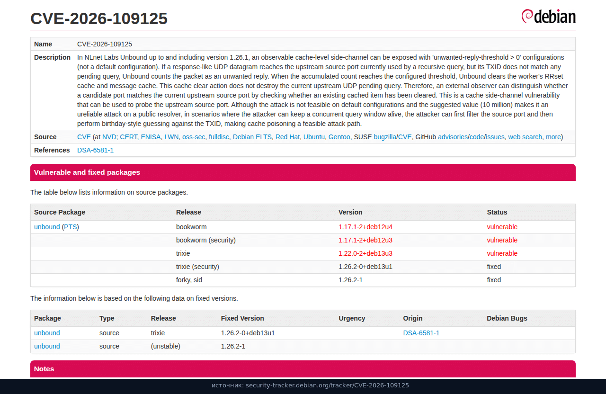Follow the Ubuntu source link
Viewport: 606px width, 394px height.
[x=314, y=137]
